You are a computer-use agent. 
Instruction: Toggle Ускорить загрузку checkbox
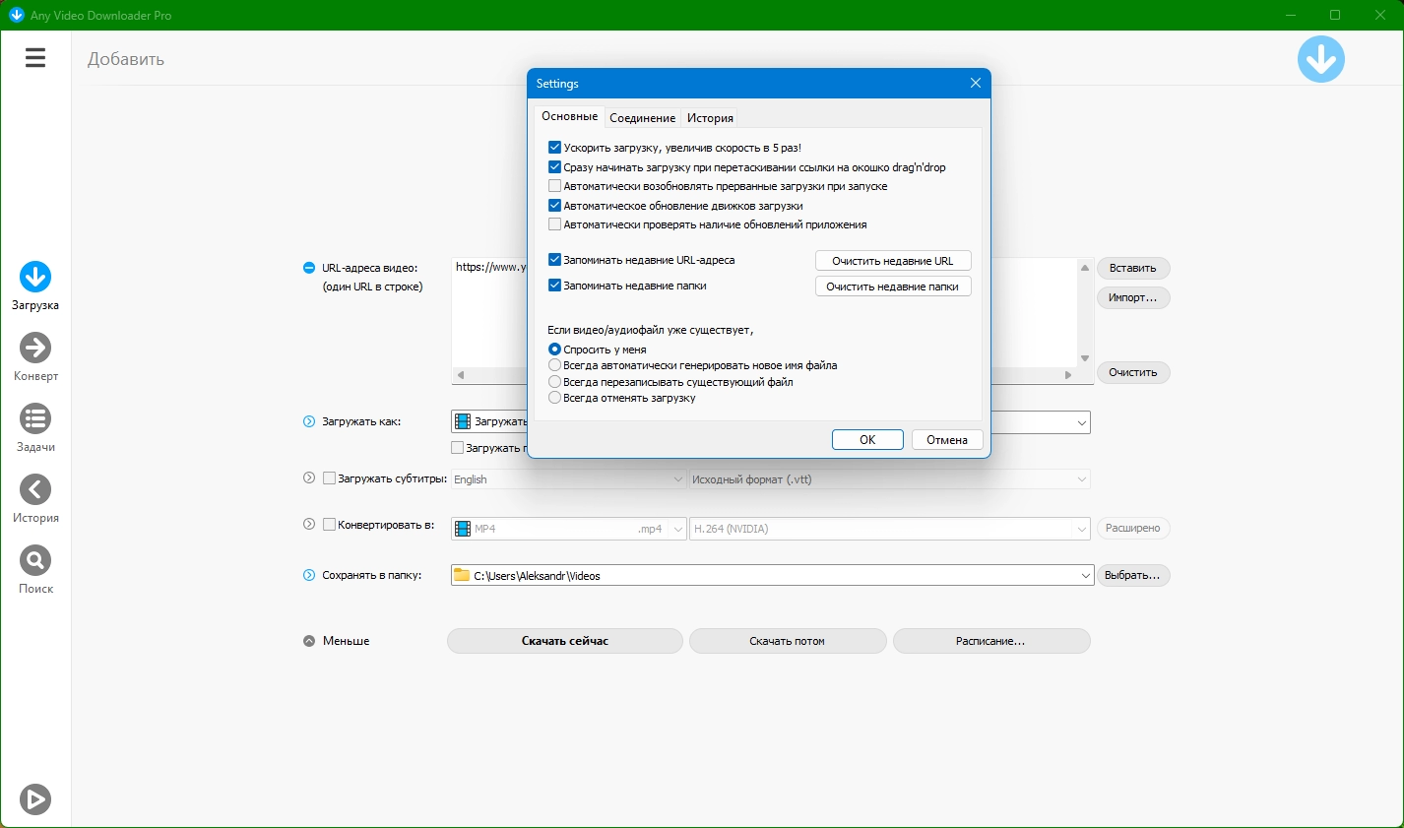click(x=554, y=148)
